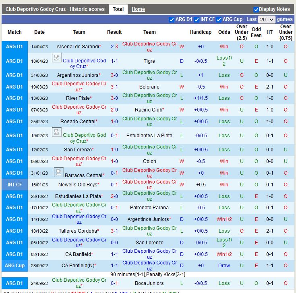Screen dimensions: 296x293
Task: Open the Tigre team page
Action: pos(149,61)
